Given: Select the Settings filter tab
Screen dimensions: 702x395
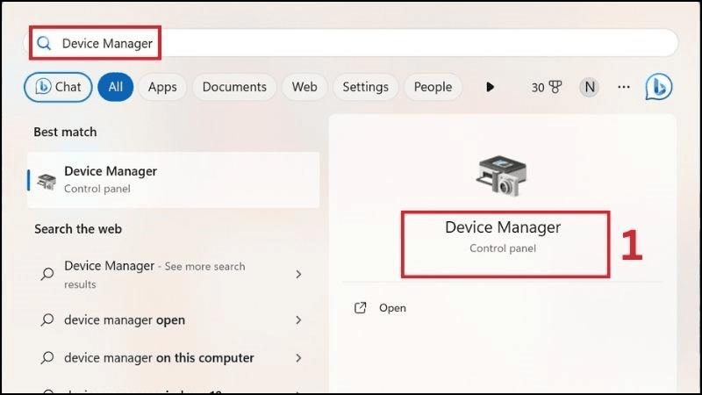Looking at the screenshot, I should pos(365,87).
